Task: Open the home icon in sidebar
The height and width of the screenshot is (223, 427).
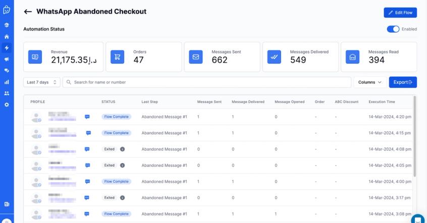Action: click(x=7, y=36)
